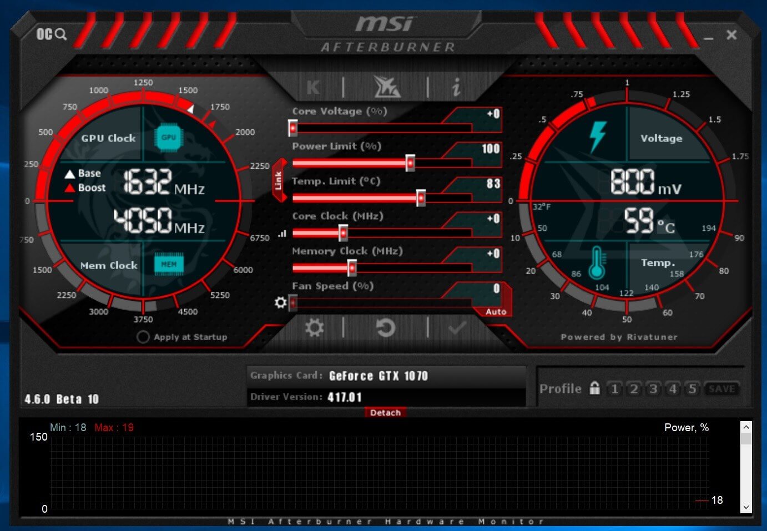The width and height of the screenshot is (767, 531).
Task: Enable Apply at Startup
Action: [143, 337]
